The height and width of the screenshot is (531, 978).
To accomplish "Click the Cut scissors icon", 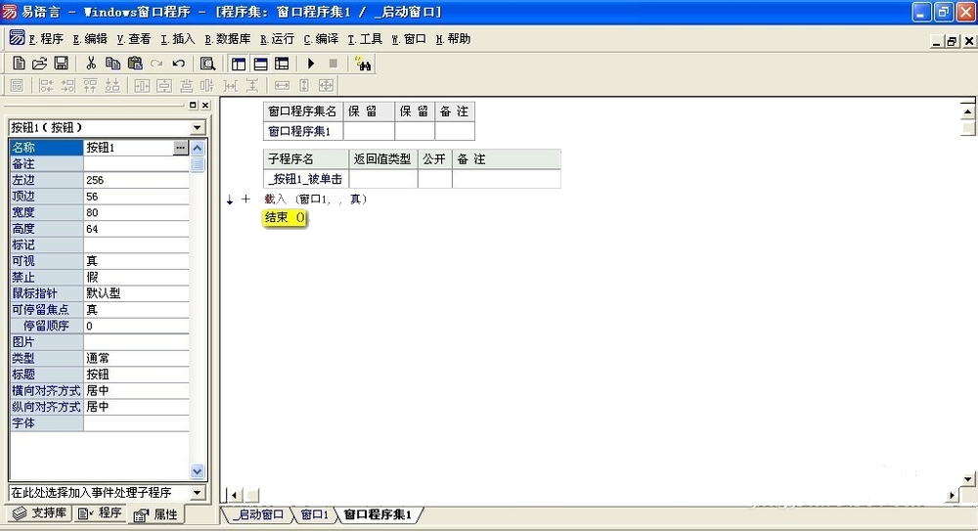I will point(91,64).
